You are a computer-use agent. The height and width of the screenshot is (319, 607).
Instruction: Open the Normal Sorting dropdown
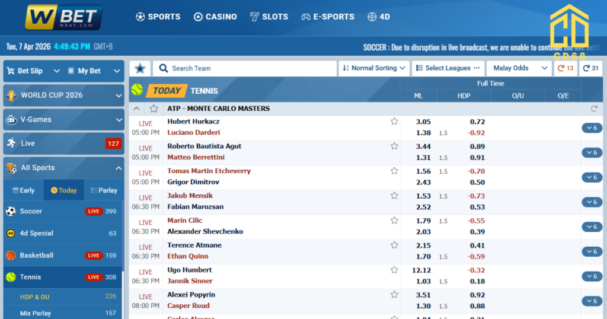click(x=374, y=68)
